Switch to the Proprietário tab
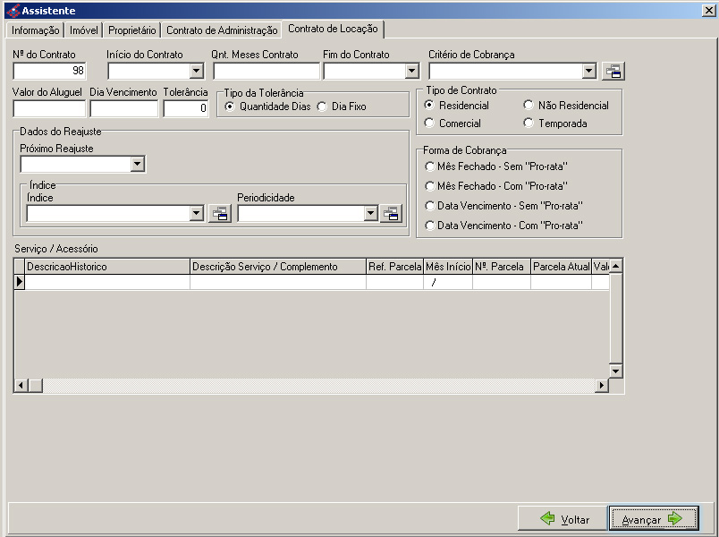 coord(132,30)
